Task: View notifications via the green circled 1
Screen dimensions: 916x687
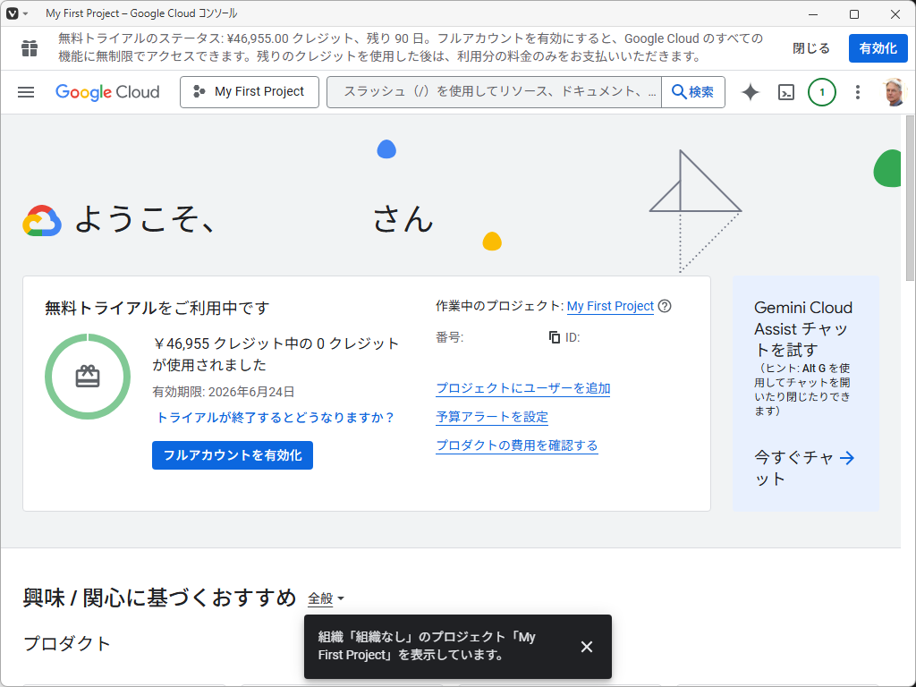Action: tap(821, 92)
